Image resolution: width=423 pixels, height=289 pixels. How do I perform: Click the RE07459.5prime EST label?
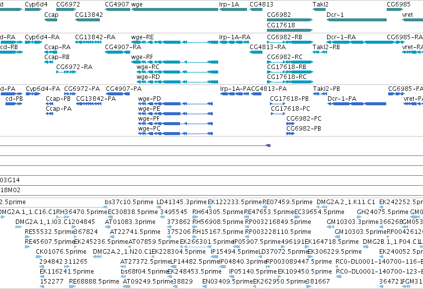tap(287, 202)
